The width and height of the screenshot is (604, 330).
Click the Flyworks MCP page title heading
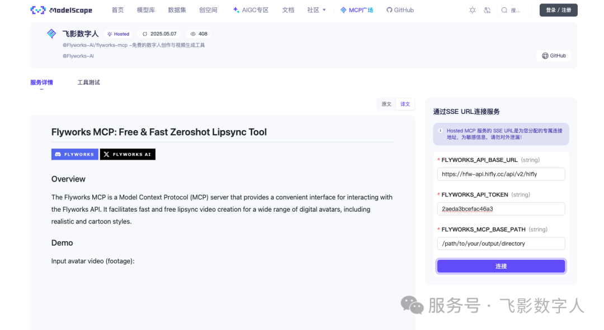point(159,132)
